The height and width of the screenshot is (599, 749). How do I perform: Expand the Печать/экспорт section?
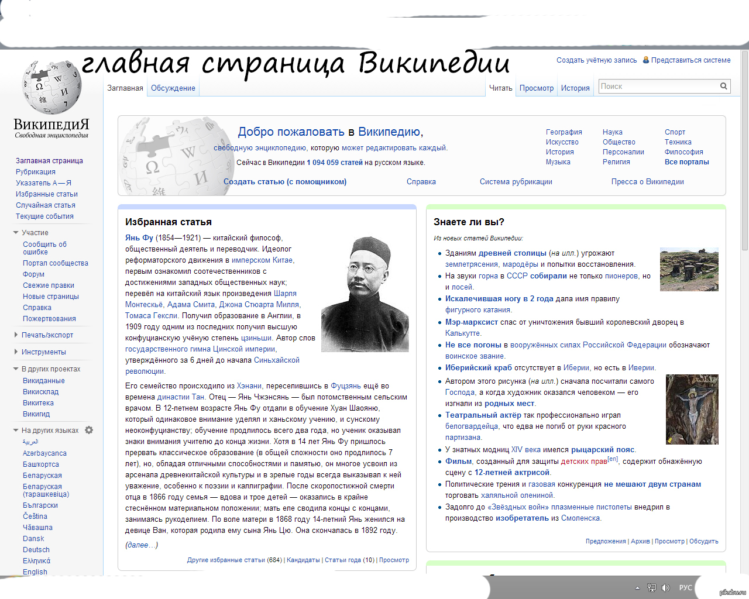(x=16, y=335)
